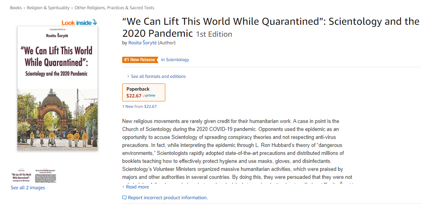Open Other Religions, Practices & Sacred Texts breadcrumb
This screenshot has height=208, width=428.
pos(114,8)
